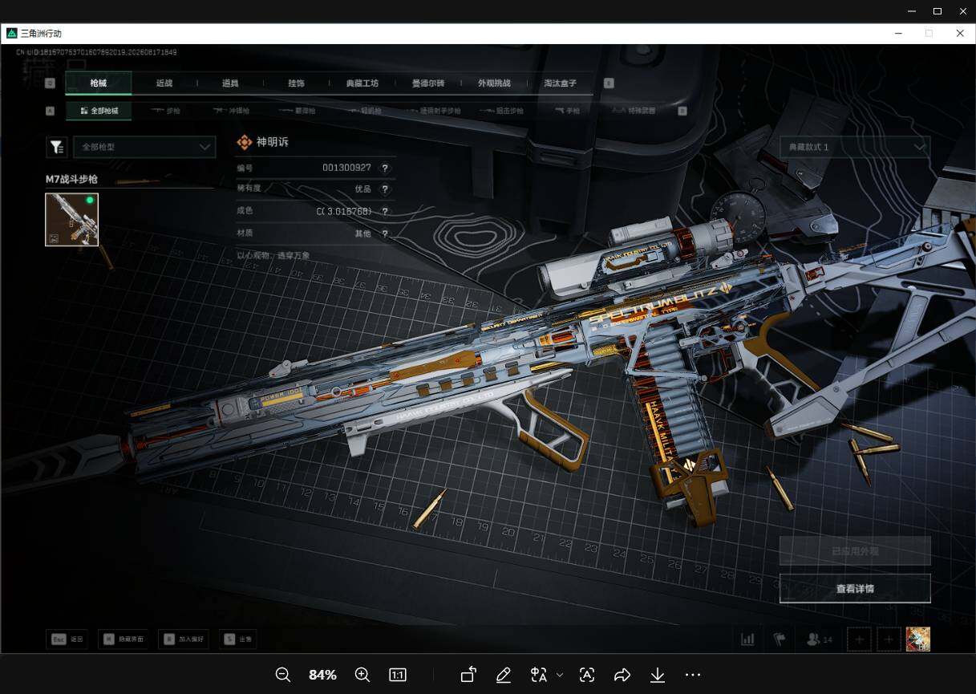Open the 曼德尔砖 tab

[428, 83]
